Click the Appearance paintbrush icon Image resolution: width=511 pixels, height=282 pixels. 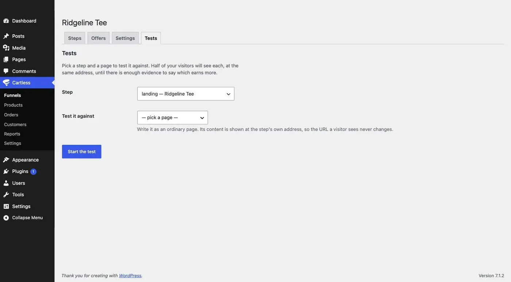[6, 160]
